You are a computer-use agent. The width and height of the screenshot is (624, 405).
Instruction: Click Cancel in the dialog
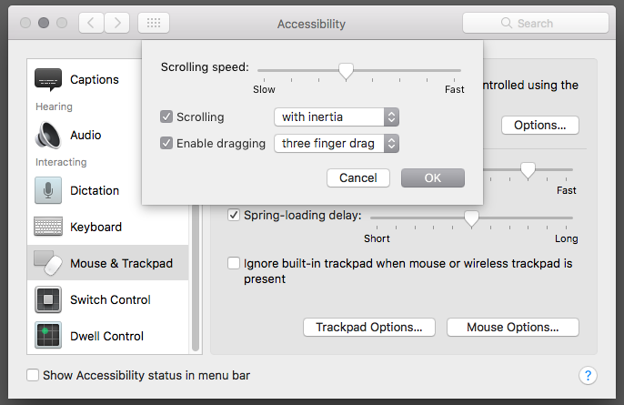(358, 177)
